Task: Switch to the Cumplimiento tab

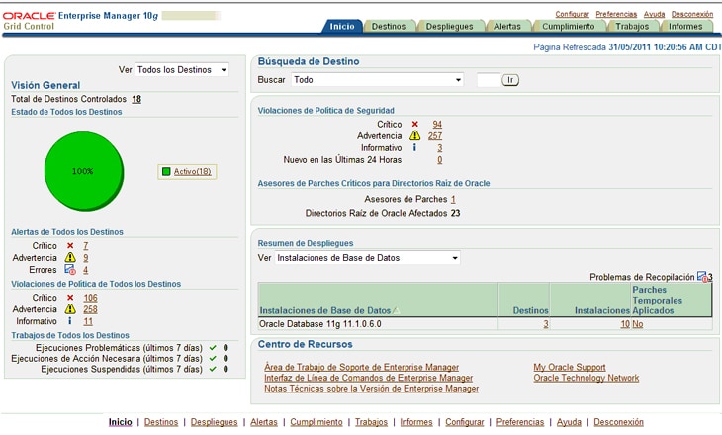Action: tap(569, 27)
